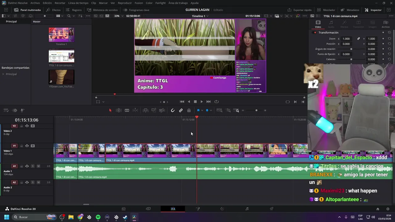Solo the Audio 1 track

click(33, 166)
